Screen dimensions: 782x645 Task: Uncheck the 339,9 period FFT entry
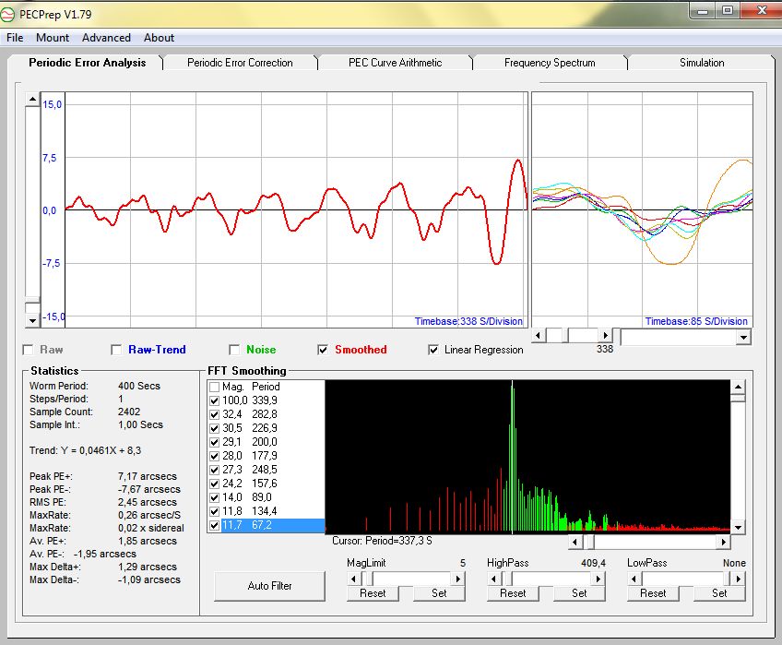215,400
